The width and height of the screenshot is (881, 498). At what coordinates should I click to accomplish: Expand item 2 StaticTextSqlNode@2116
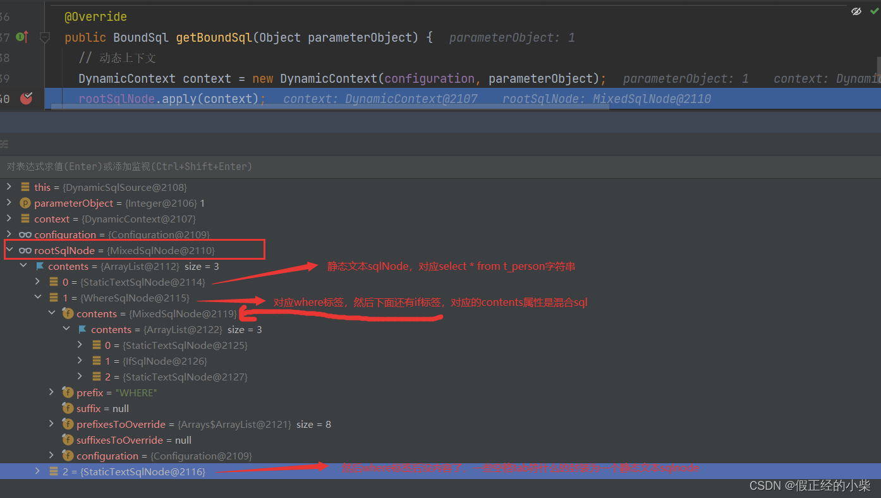pos(37,471)
